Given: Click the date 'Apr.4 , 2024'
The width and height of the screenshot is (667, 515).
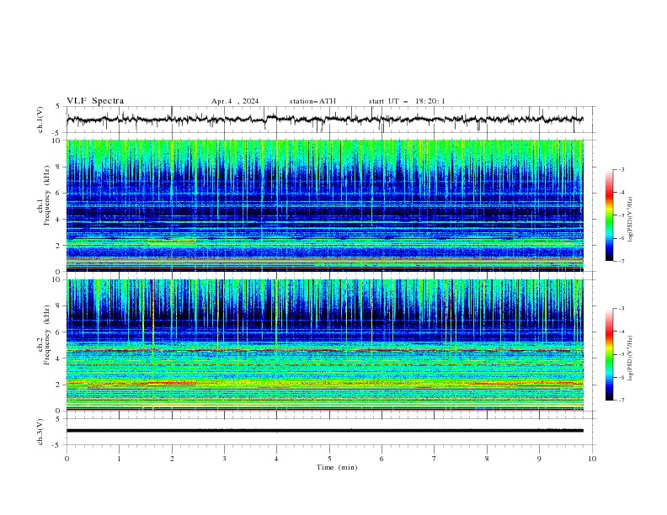Looking at the screenshot, I should click(235, 101).
